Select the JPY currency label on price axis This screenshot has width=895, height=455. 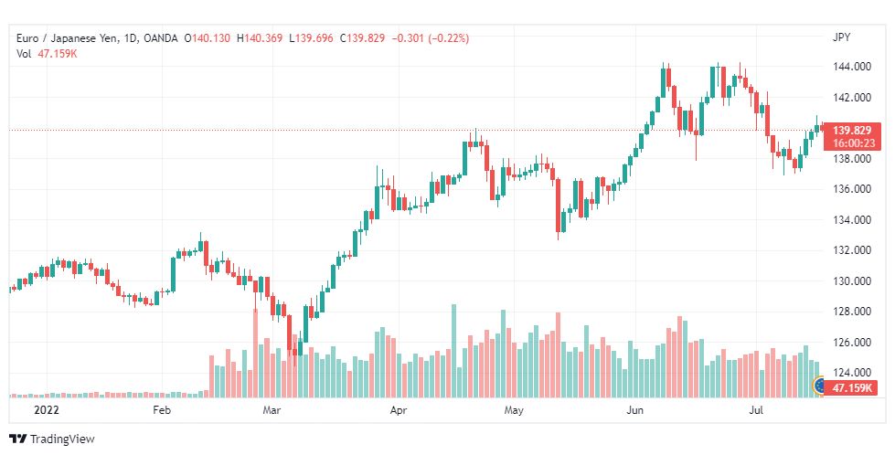coord(841,37)
